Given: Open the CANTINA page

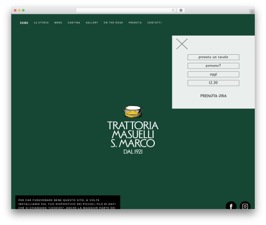Looking at the screenshot, I should pyautogui.click(x=74, y=22).
